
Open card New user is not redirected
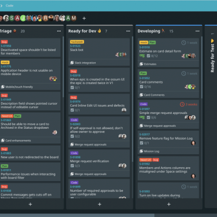[30, 153]
